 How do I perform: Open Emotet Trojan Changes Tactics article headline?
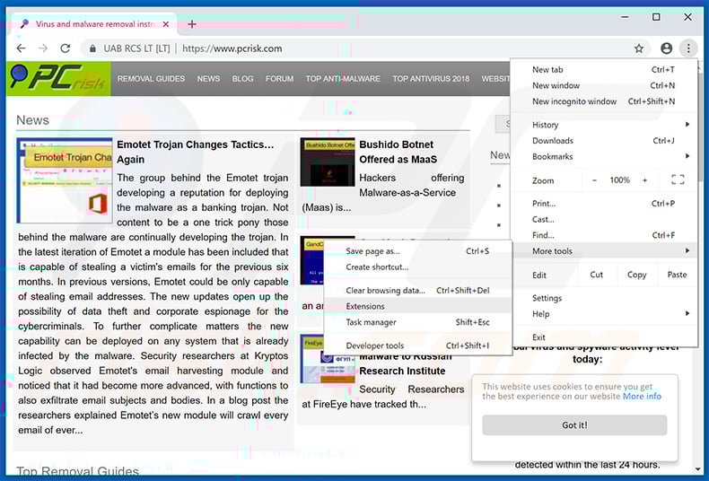196,152
